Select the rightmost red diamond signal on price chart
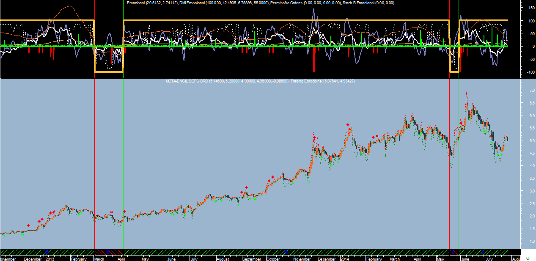Viewport: 536px width, 261px height. [x=461, y=123]
